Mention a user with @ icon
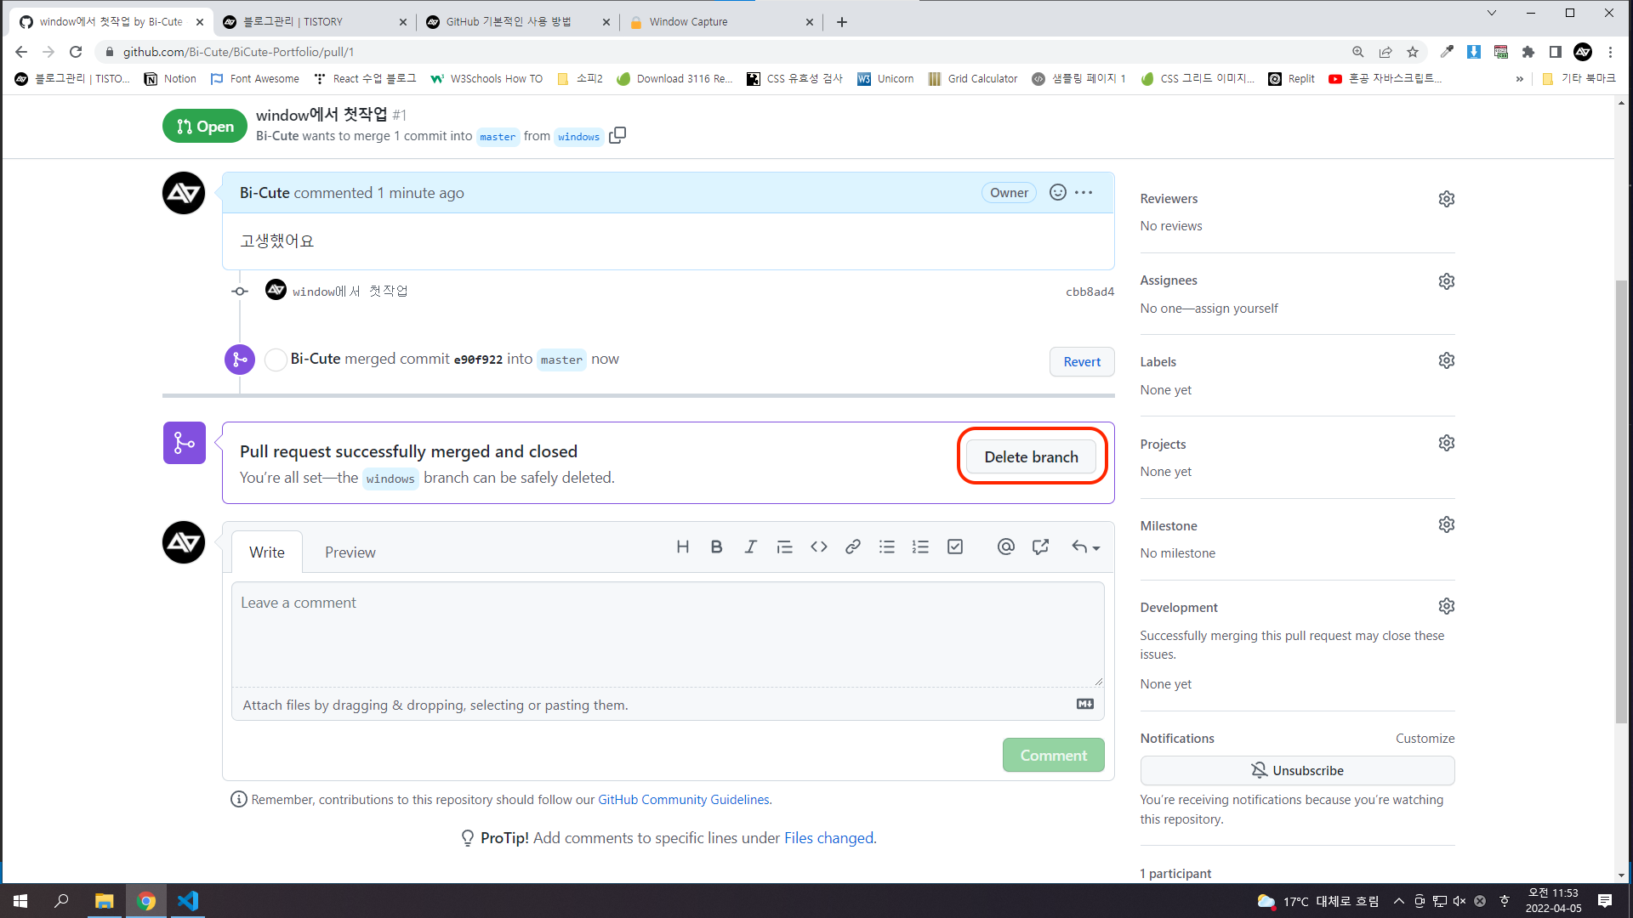1633x918 pixels. (x=1005, y=547)
